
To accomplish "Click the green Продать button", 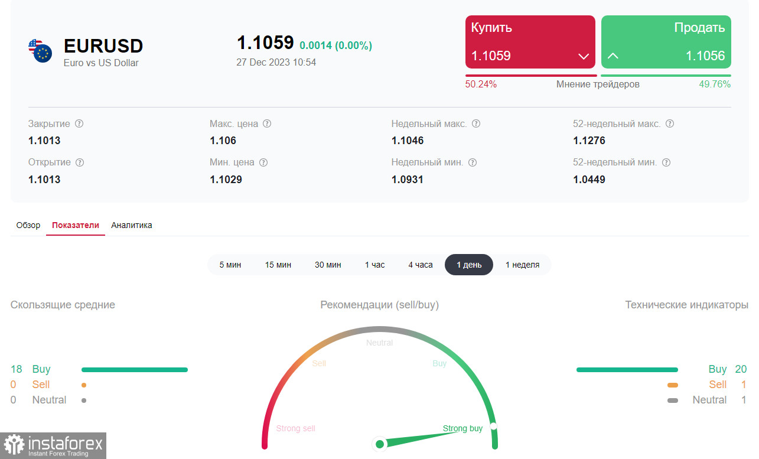I will 666,42.
